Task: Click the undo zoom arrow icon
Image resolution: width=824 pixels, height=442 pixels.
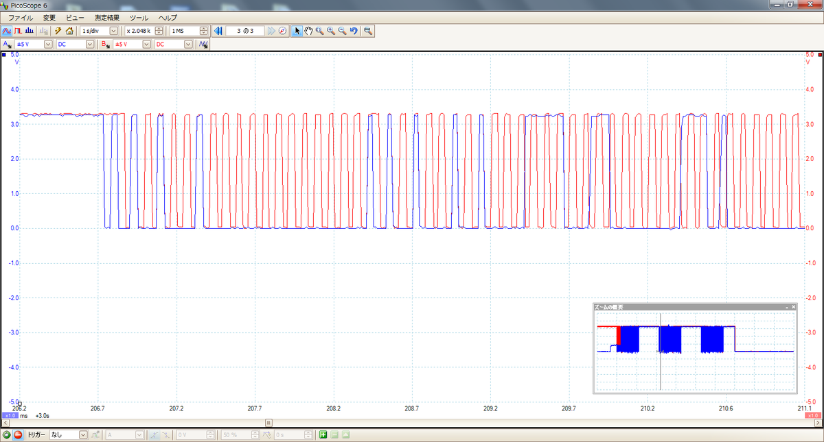Action: click(x=353, y=31)
